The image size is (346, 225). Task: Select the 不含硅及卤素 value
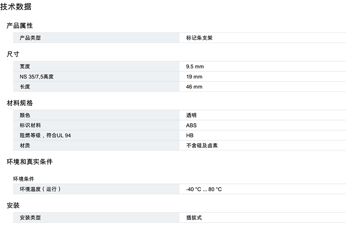pyautogui.click(x=202, y=146)
